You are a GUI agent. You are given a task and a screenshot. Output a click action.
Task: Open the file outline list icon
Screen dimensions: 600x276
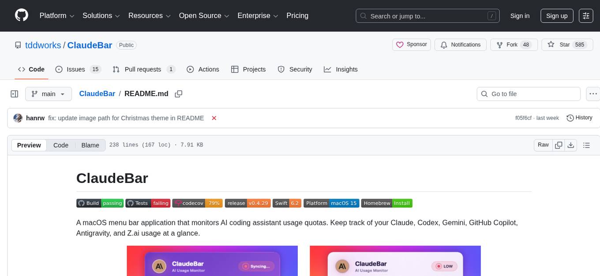tap(586, 145)
